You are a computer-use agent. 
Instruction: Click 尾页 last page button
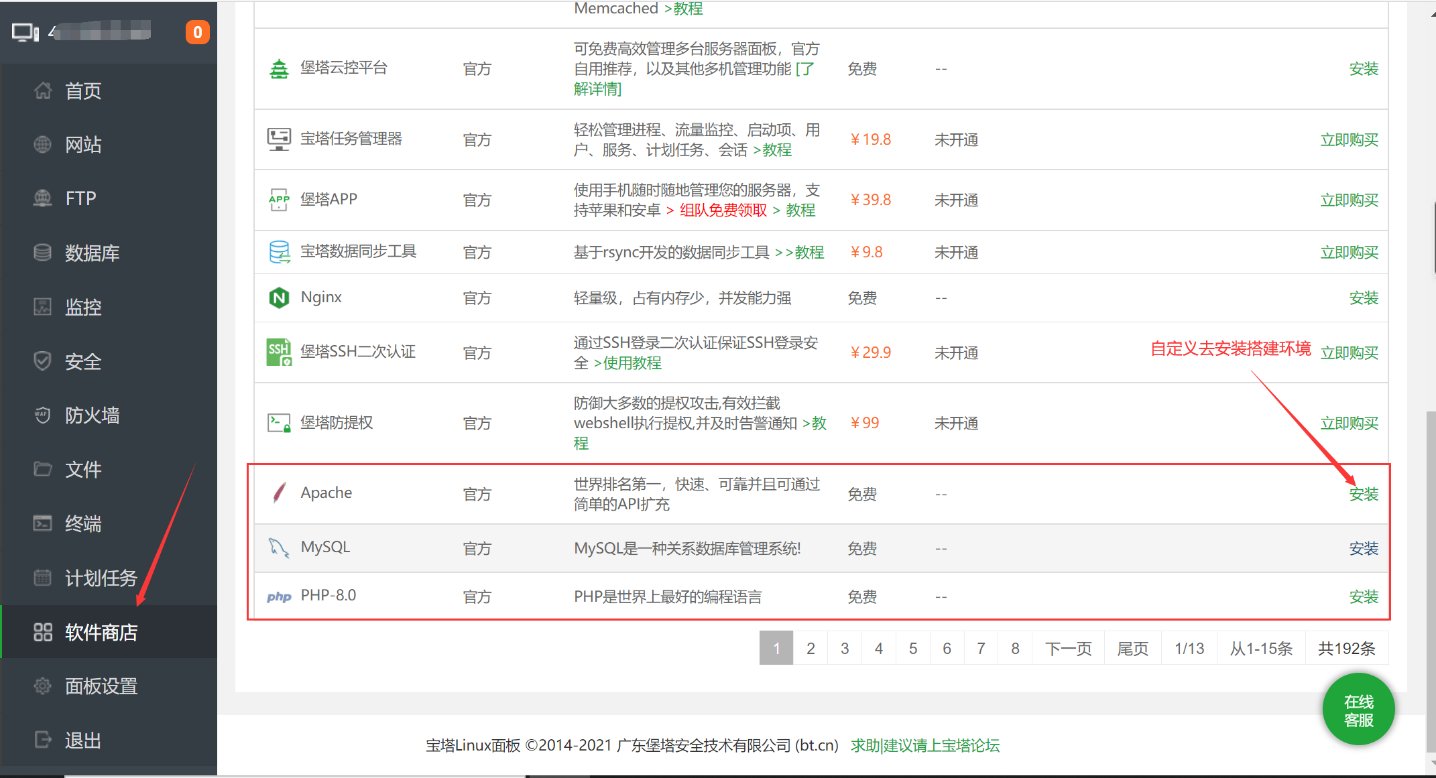click(x=1133, y=648)
